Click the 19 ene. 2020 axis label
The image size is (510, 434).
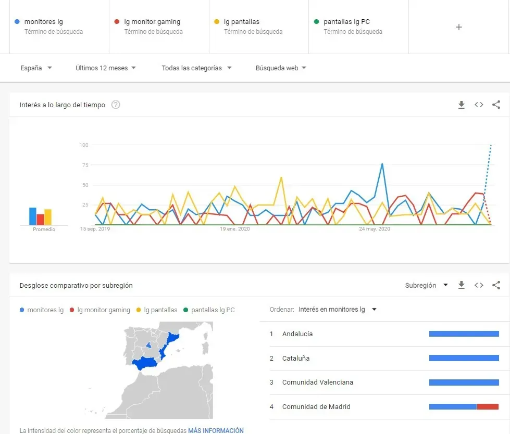coord(234,228)
